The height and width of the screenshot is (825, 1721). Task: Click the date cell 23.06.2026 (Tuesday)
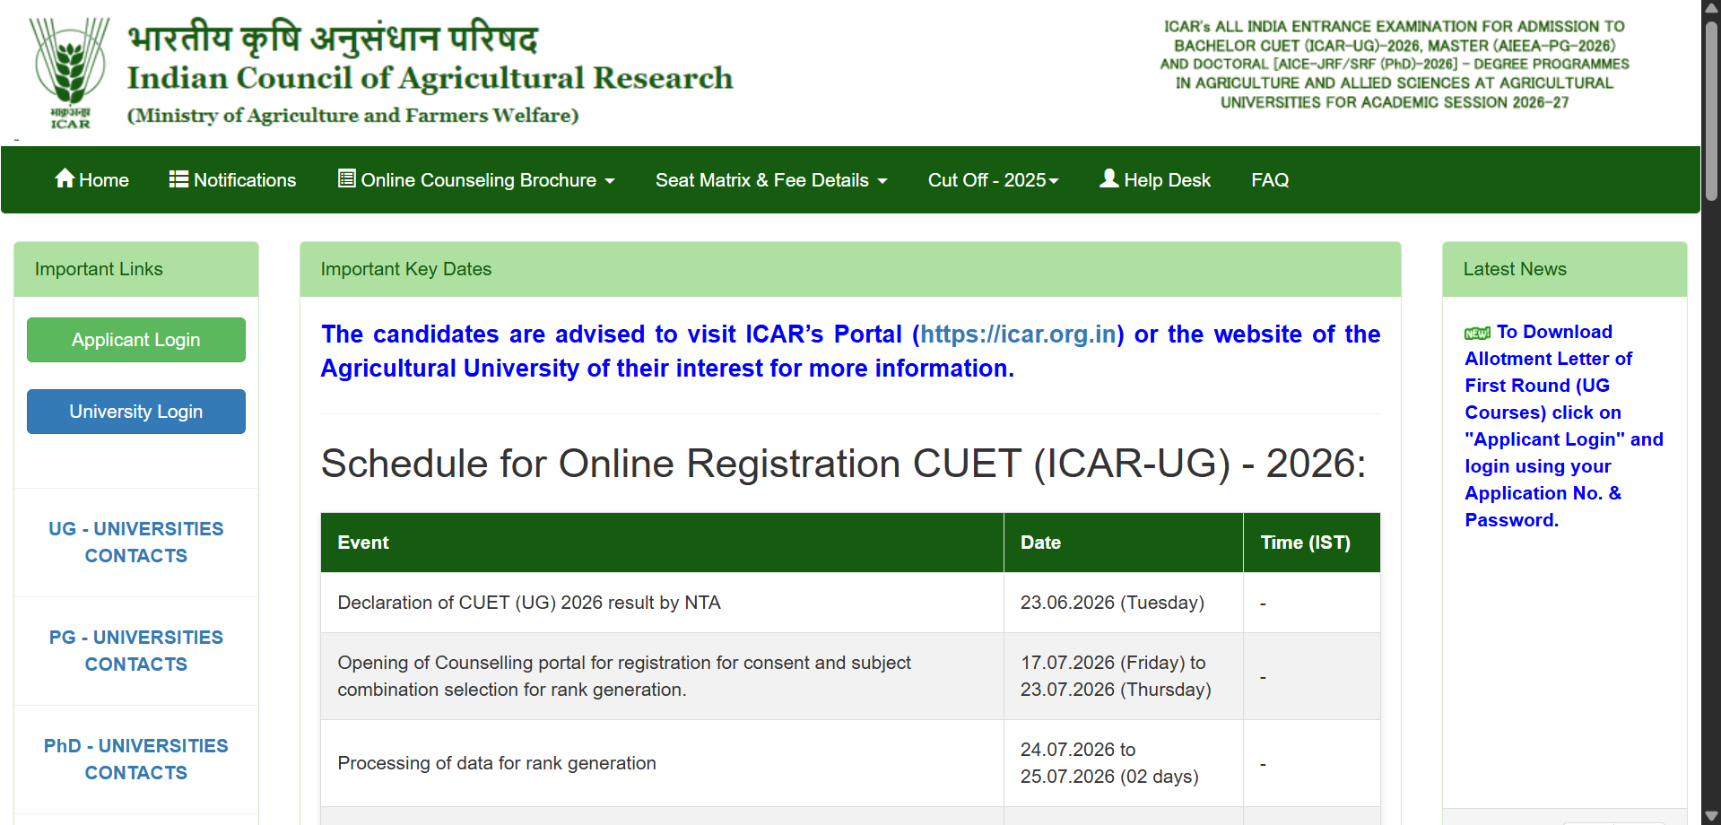point(1124,603)
